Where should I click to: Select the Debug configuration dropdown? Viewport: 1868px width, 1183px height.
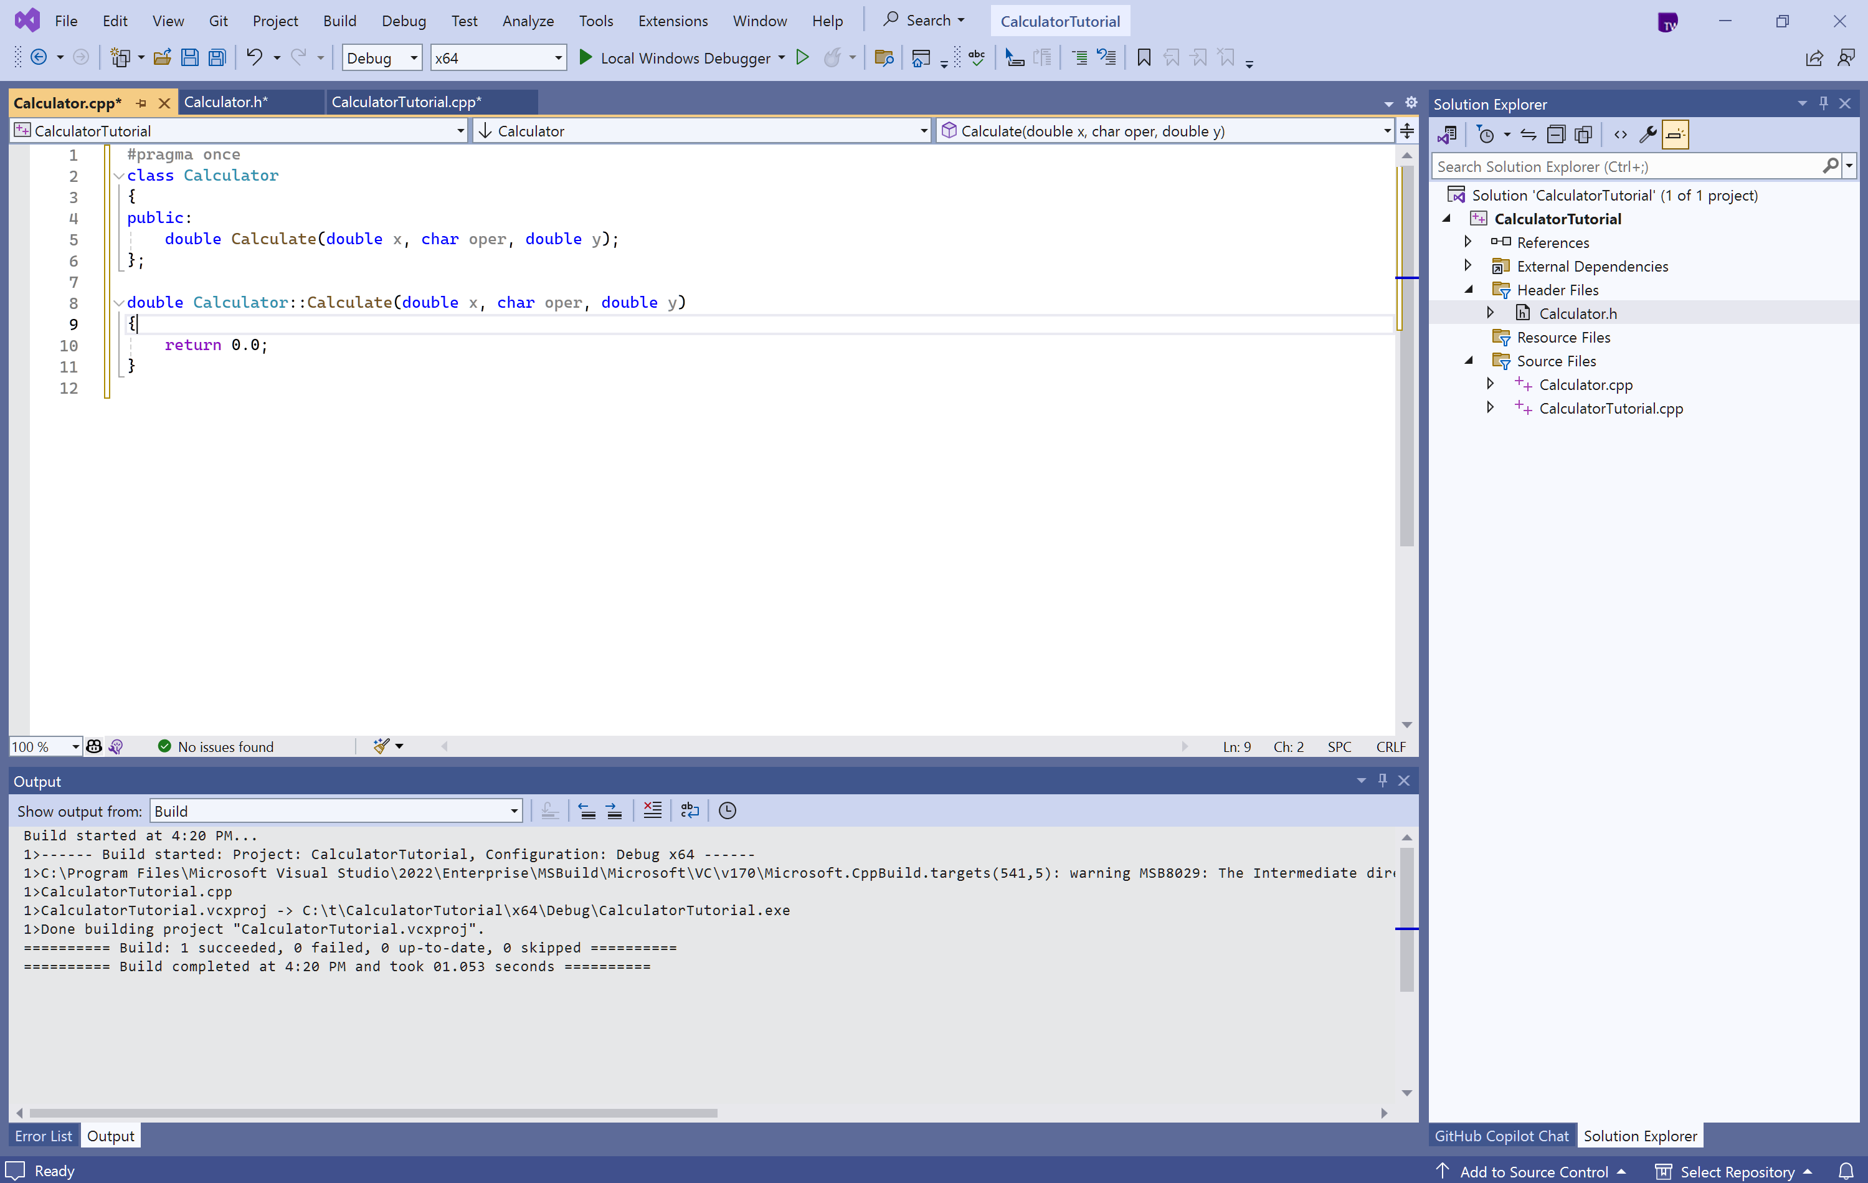point(380,57)
